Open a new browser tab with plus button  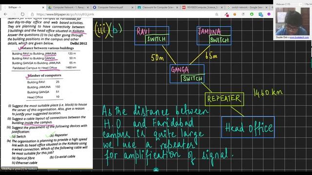[272, 7]
